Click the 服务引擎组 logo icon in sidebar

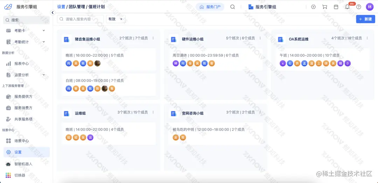pyautogui.click(x=8, y=7)
